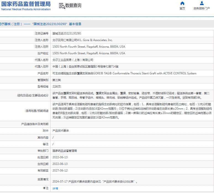Click the 代理人住所 label
Screen dimensions: 214x193
click(41, 67)
